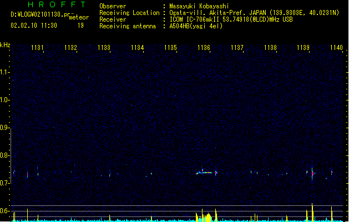Click the strong vertical echo after 1139

[x=312, y=174]
